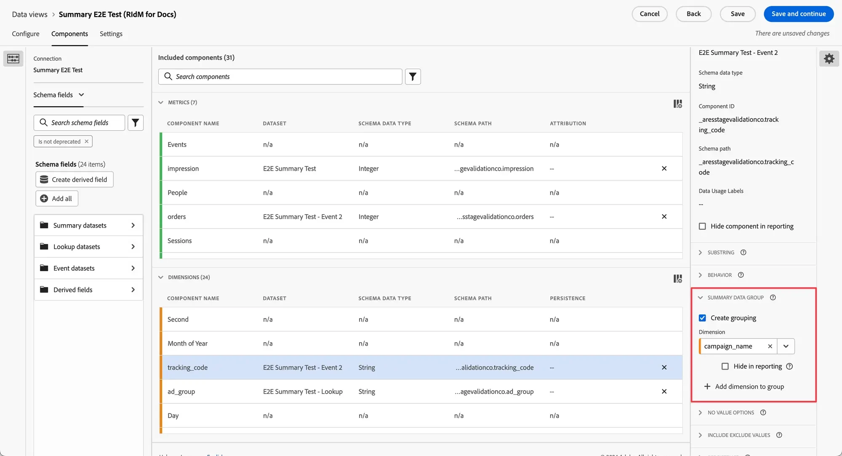This screenshot has height=456, width=842.
Task: Switch to the Configure tab
Action: (26, 34)
